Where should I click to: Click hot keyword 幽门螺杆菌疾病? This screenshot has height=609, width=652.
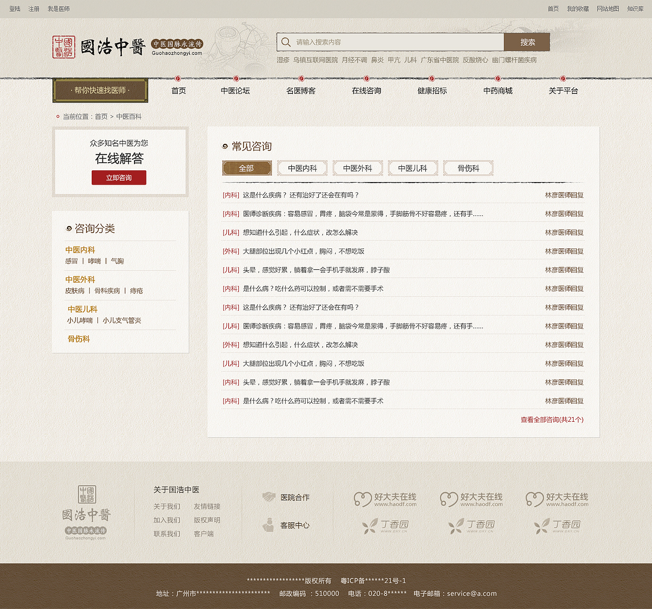tap(514, 60)
